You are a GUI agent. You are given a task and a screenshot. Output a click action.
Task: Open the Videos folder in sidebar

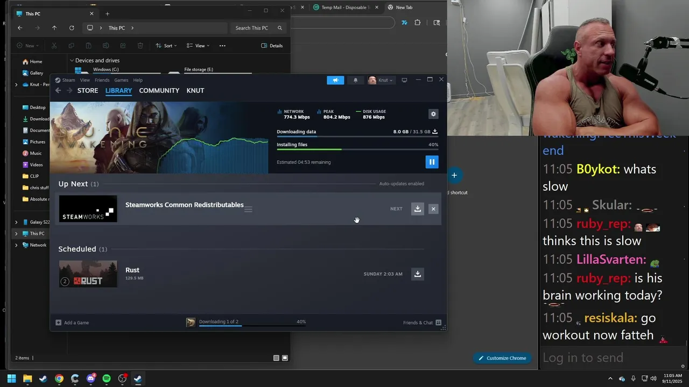[33, 164]
